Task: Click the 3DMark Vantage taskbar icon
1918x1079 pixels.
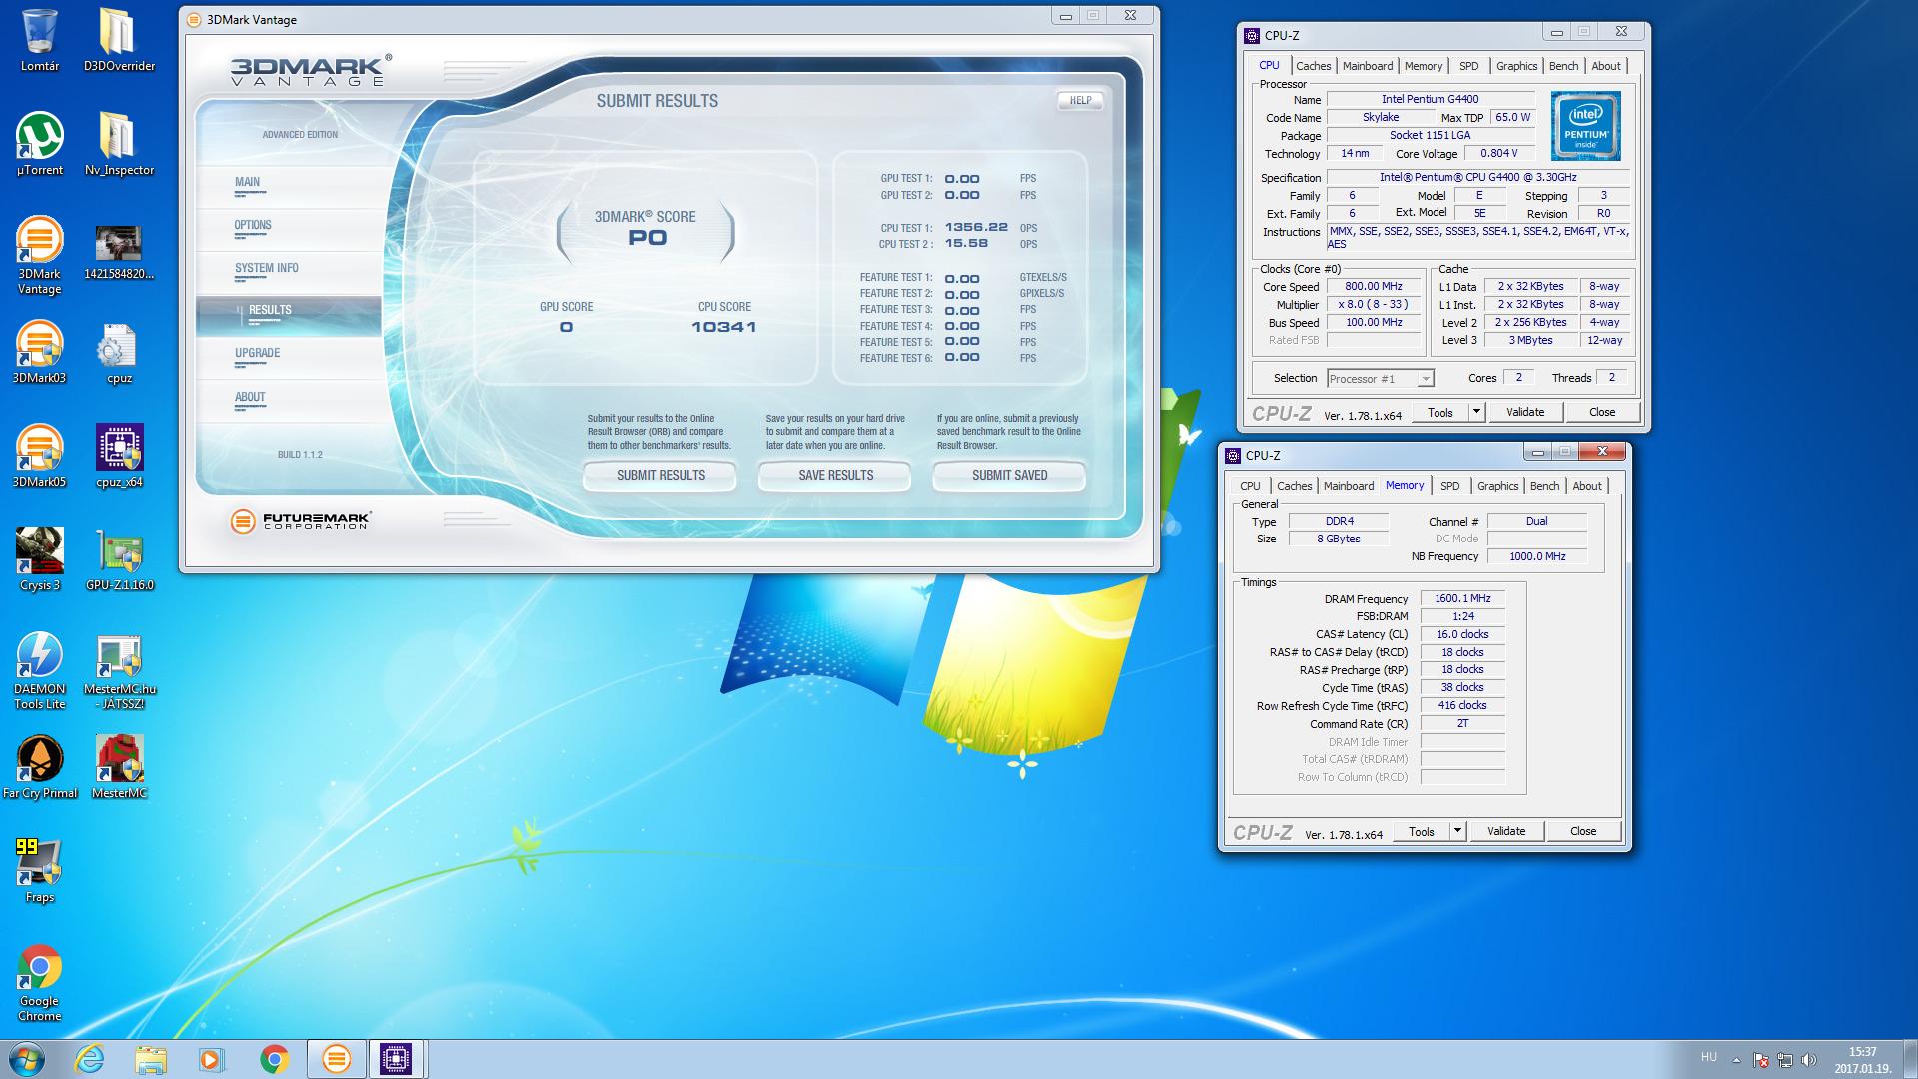Action: [337, 1059]
